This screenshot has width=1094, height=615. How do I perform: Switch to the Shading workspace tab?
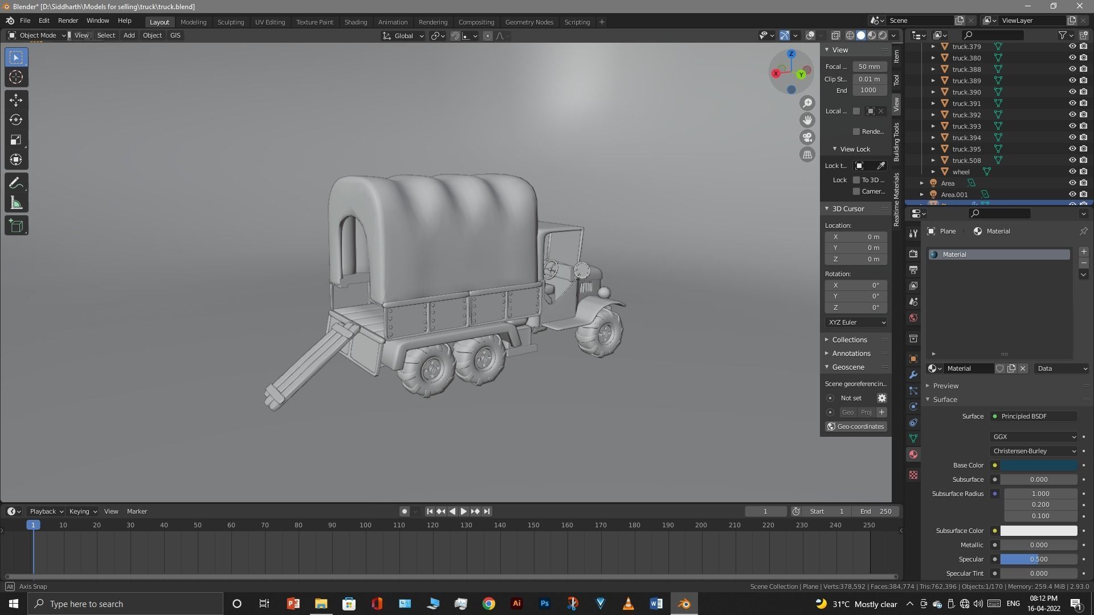click(356, 22)
